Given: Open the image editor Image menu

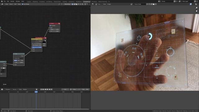Looking at the screenshot, I should coord(109,4).
